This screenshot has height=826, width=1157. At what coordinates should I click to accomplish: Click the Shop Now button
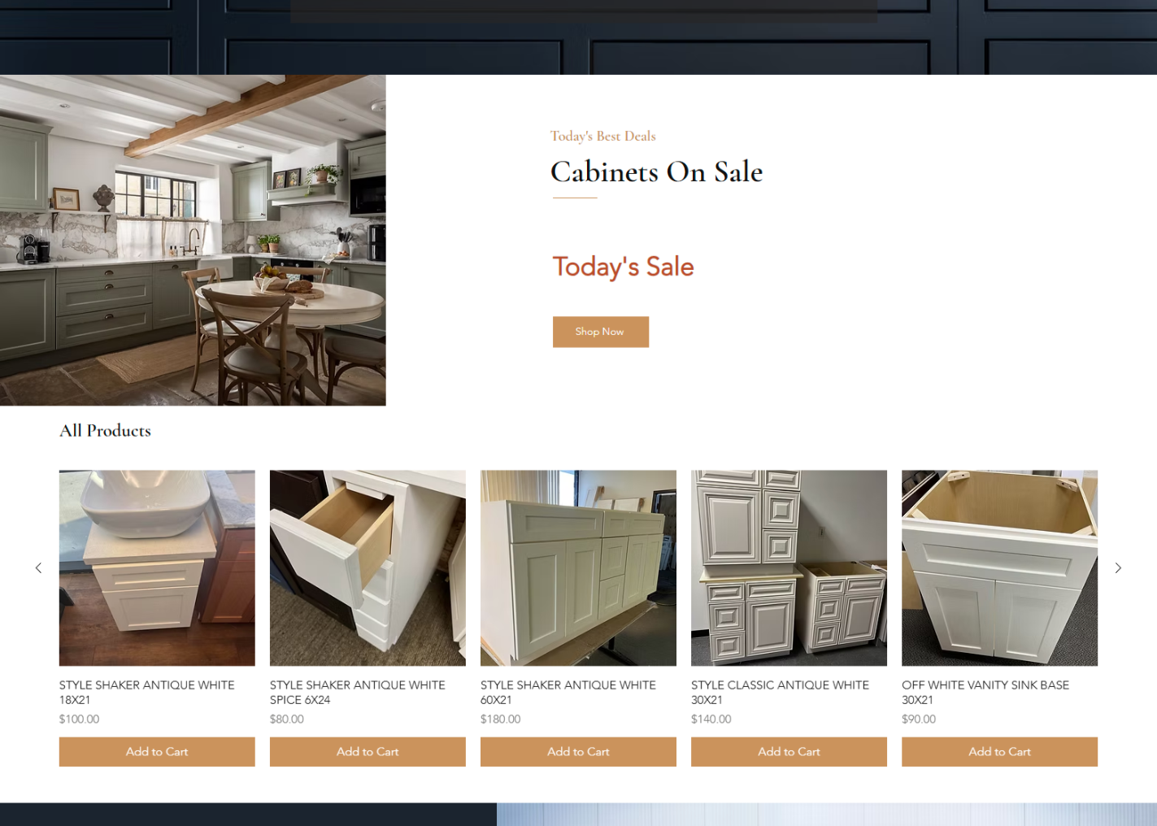coord(601,332)
